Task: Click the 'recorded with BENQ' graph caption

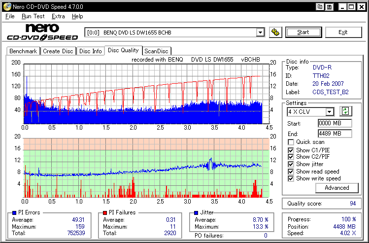Action: coord(196,60)
